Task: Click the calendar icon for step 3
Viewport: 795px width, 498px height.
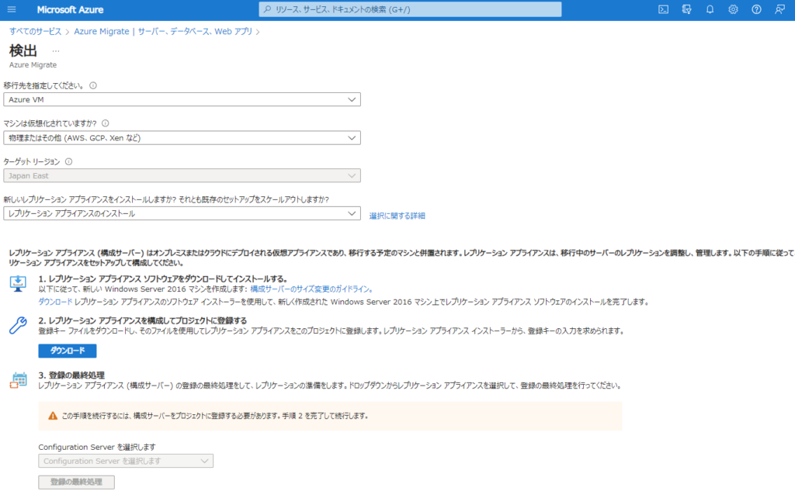Action: pyautogui.click(x=19, y=380)
